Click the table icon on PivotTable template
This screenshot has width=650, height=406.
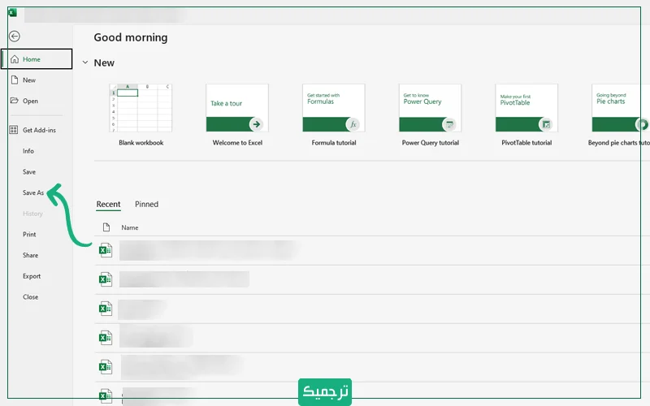pyautogui.click(x=546, y=124)
